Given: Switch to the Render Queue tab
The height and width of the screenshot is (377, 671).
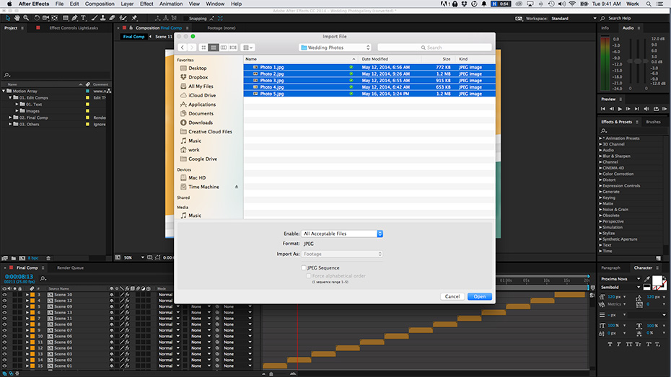Looking at the screenshot, I should tap(71, 267).
